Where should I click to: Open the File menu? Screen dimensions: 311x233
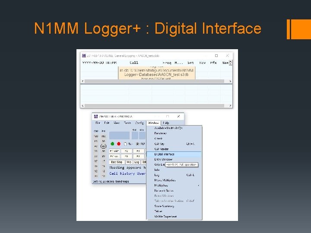pos(98,123)
